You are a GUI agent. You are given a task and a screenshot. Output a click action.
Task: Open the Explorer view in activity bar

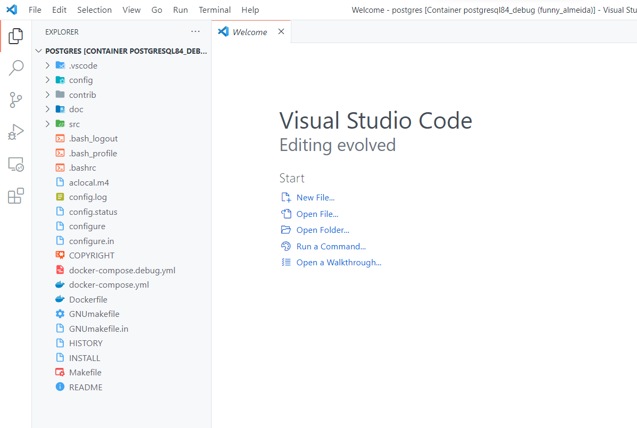point(16,36)
